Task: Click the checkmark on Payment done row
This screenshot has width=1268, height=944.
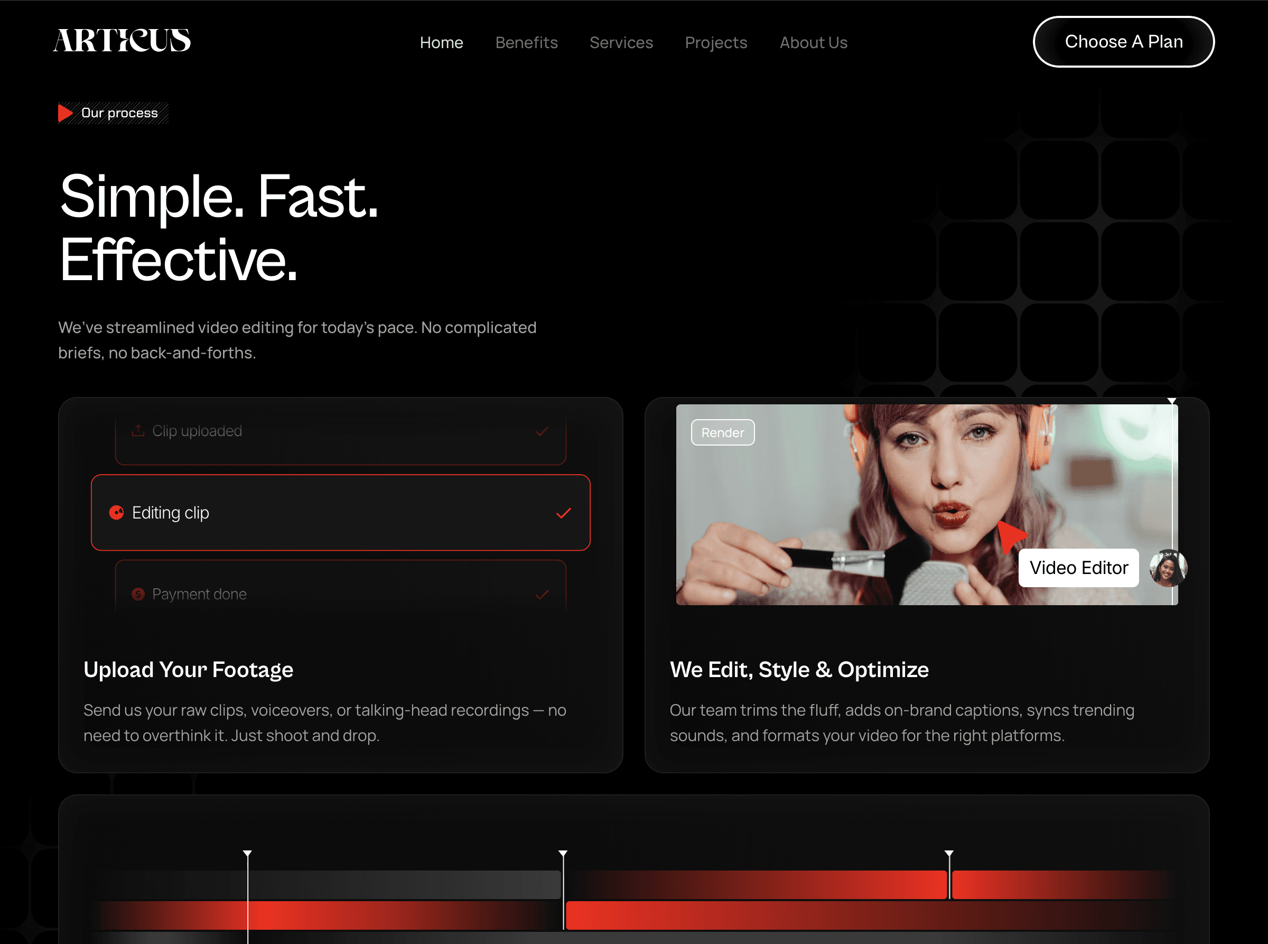Action: coord(542,595)
